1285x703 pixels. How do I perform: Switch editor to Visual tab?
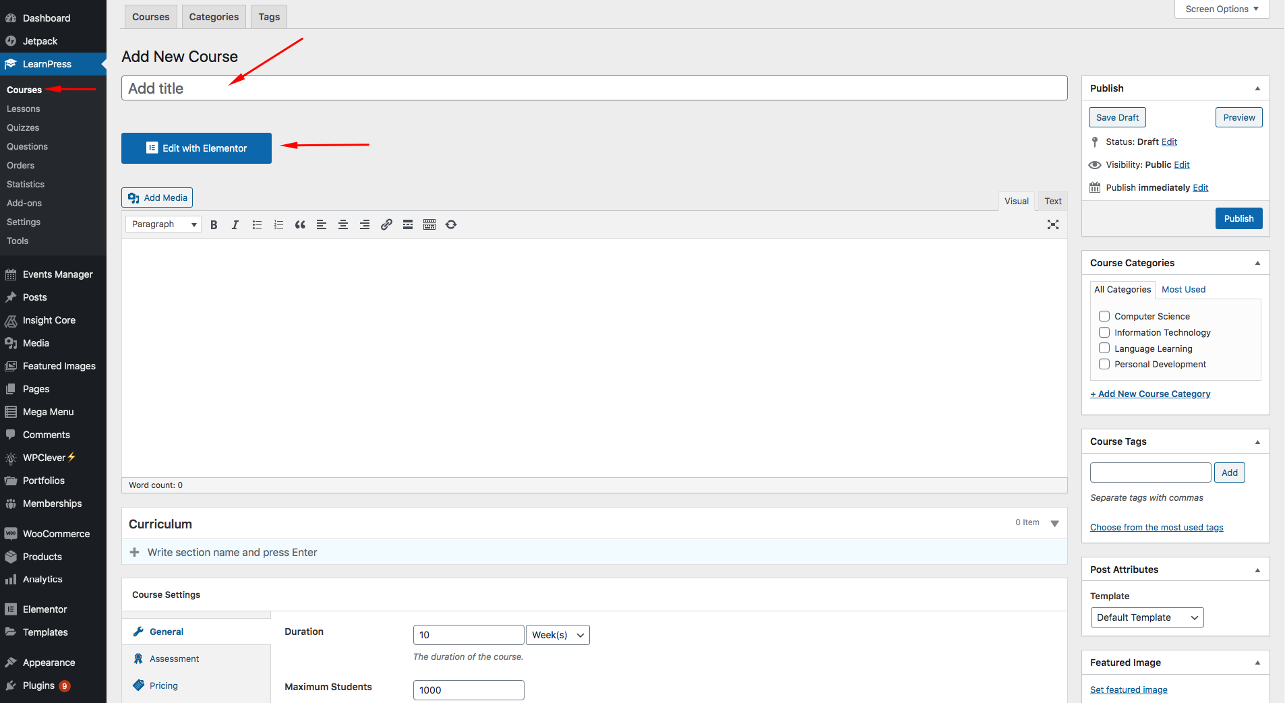(x=1017, y=201)
